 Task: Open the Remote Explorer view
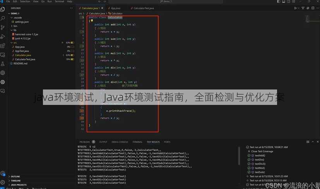click(3, 55)
